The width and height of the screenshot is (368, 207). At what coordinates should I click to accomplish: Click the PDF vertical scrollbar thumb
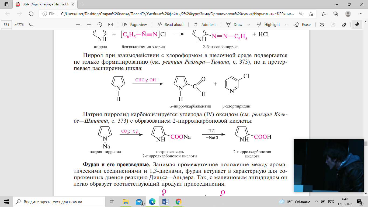click(x=366, y=144)
